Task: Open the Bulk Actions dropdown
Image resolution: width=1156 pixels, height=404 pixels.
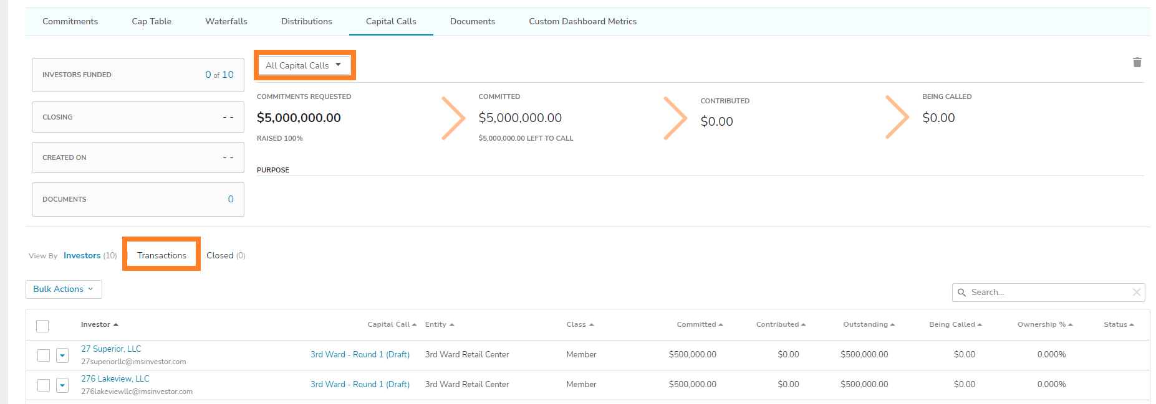Action: 64,289
